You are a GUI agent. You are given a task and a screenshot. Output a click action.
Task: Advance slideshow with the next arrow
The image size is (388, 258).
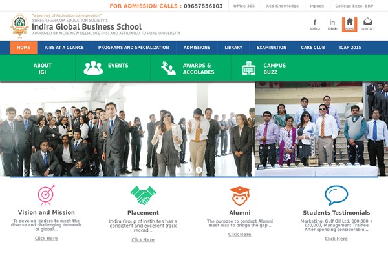[x=189, y=170]
